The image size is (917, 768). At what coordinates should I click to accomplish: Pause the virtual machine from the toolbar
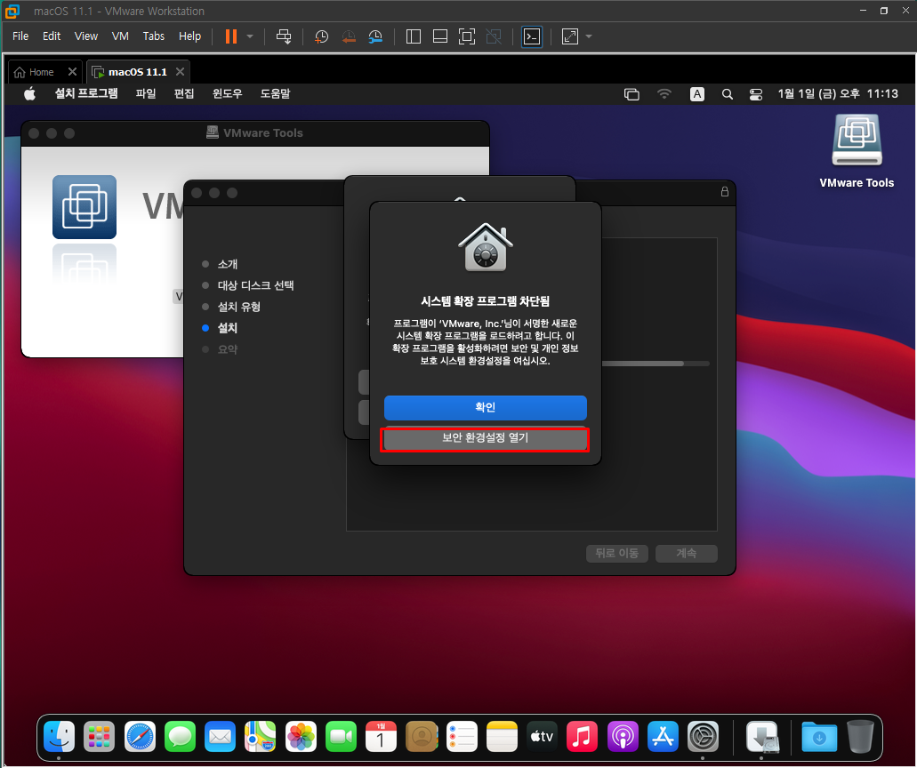click(231, 36)
